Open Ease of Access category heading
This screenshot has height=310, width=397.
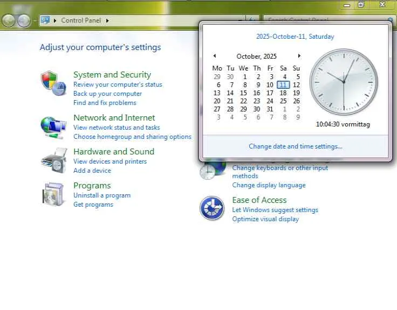coord(259,200)
